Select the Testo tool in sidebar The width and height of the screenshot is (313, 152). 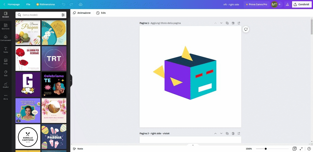6,50
